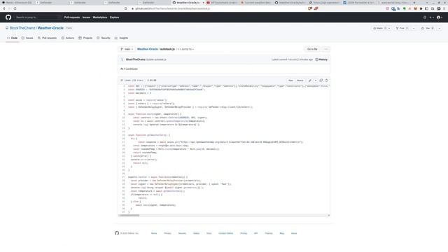The image size is (448, 252).
Task: Expand the edit options dropdown beside pencil
Action: point(316,80)
